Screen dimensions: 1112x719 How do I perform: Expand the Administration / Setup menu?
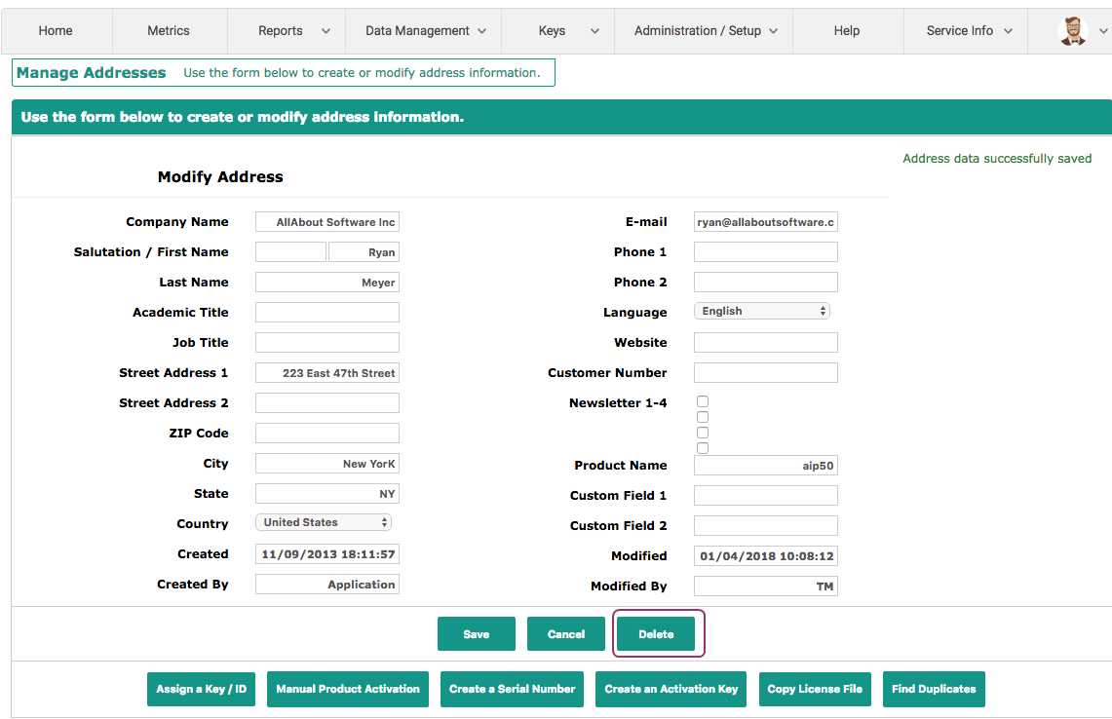[703, 30]
